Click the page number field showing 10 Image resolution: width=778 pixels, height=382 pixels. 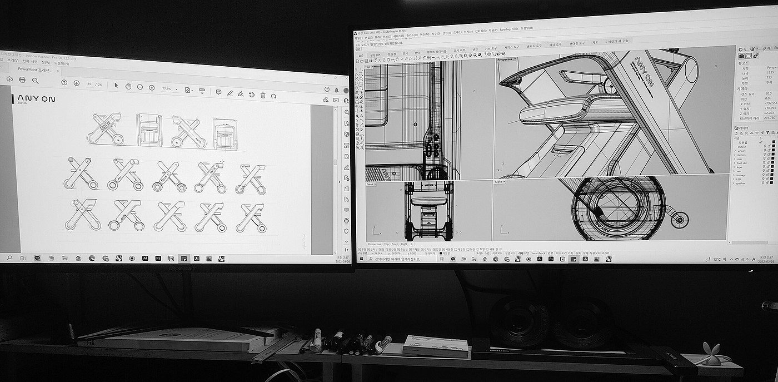click(x=89, y=84)
